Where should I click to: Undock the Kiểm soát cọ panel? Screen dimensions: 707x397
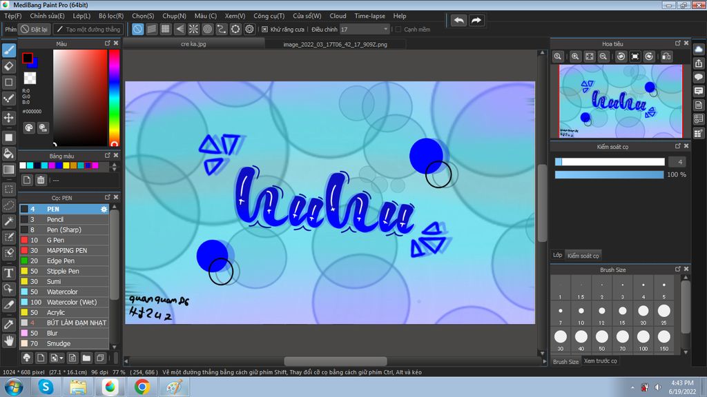(x=678, y=146)
